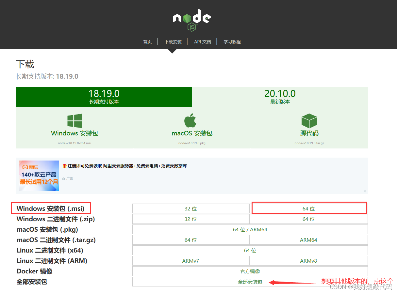Select the 18.19.0 长期支持版本 tab
The image size is (397, 293).
(104, 97)
